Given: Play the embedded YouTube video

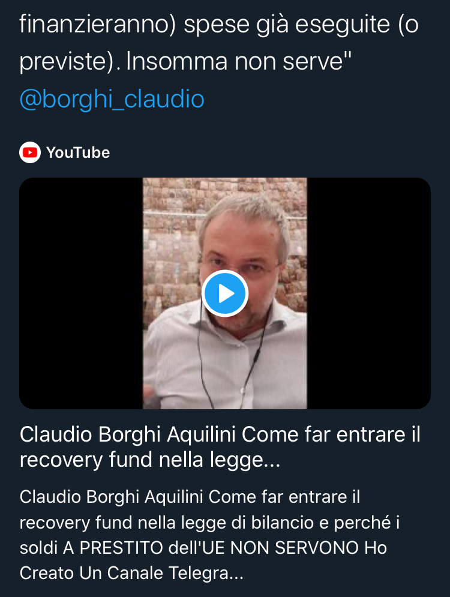Looking at the screenshot, I should pos(225,293).
